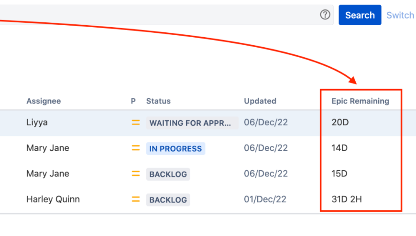
Task: Click the 01/Dec/22 updated date
Action: [265, 200]
